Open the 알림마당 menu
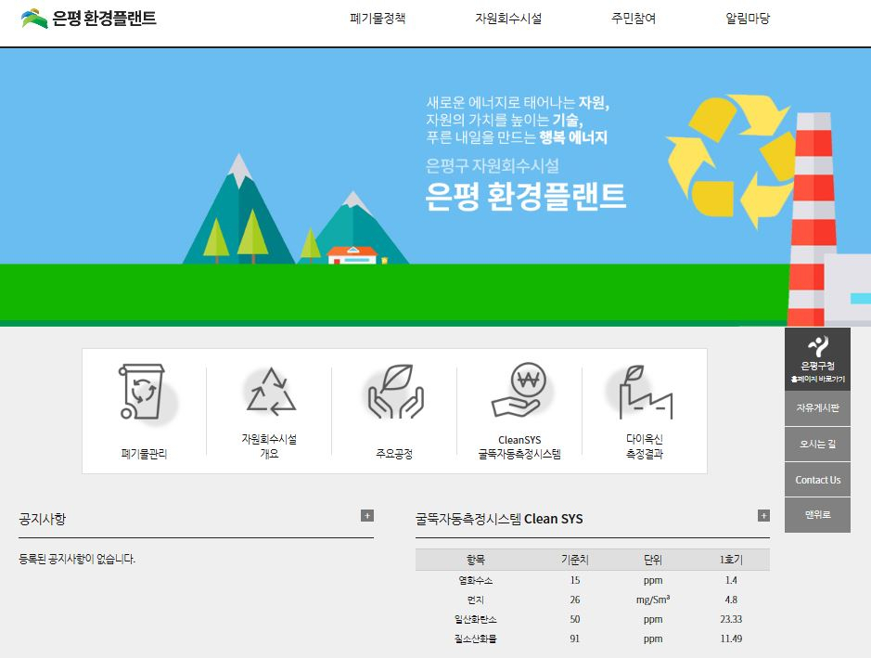871x658 pixels. click(x=748, y=19)
